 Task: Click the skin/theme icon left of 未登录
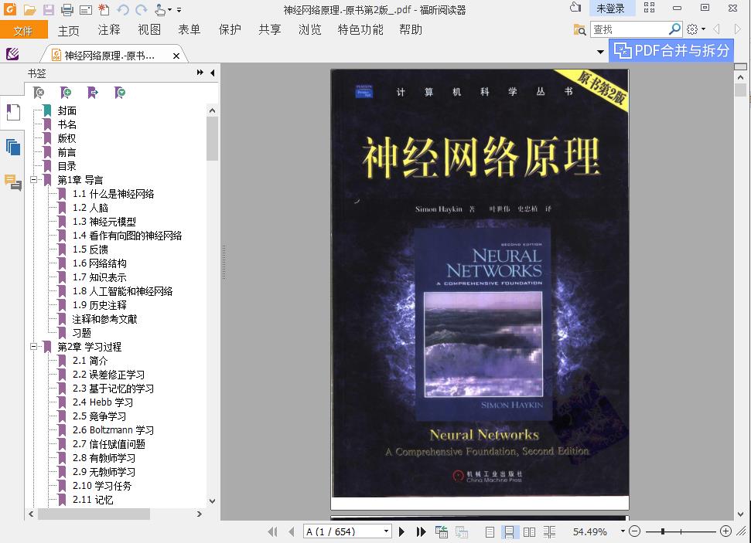click(575, 8)
